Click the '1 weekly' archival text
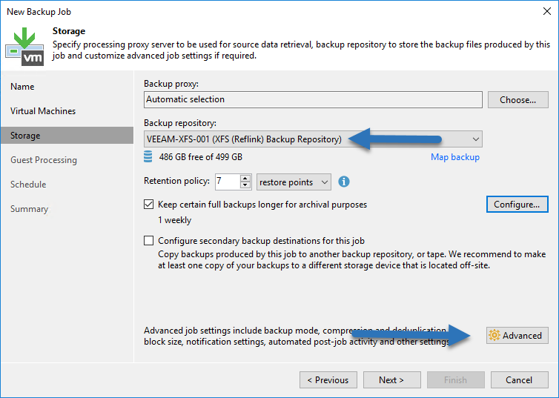The width and height of the screenshot is (559, 398). (175, 220)
